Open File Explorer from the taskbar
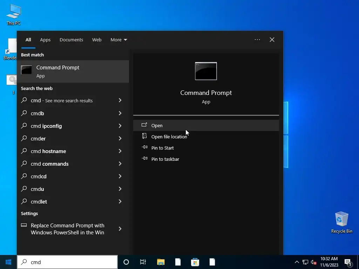The width and height of the screenshot is (359, 269). click(161, 262)
